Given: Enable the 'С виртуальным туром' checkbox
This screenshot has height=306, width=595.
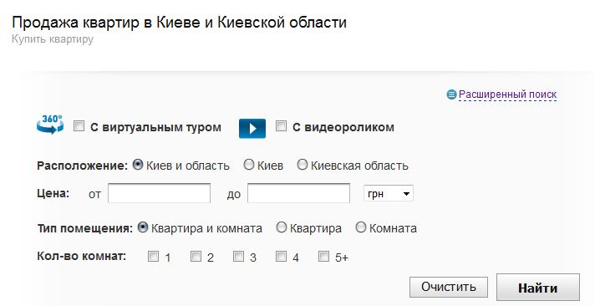Looking at the screenshot, I should tap(79, 125).
